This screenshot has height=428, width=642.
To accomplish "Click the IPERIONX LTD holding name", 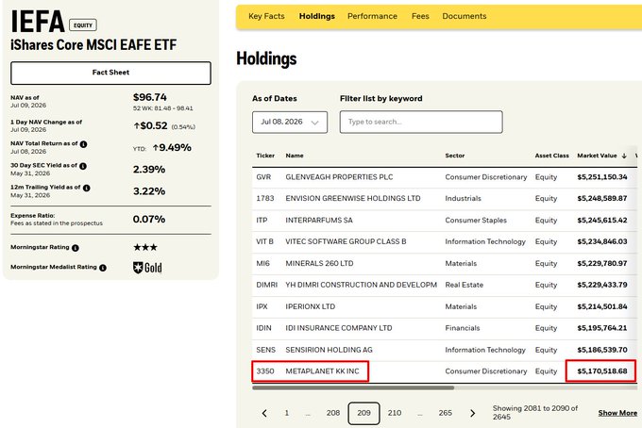I will [310, 306].
